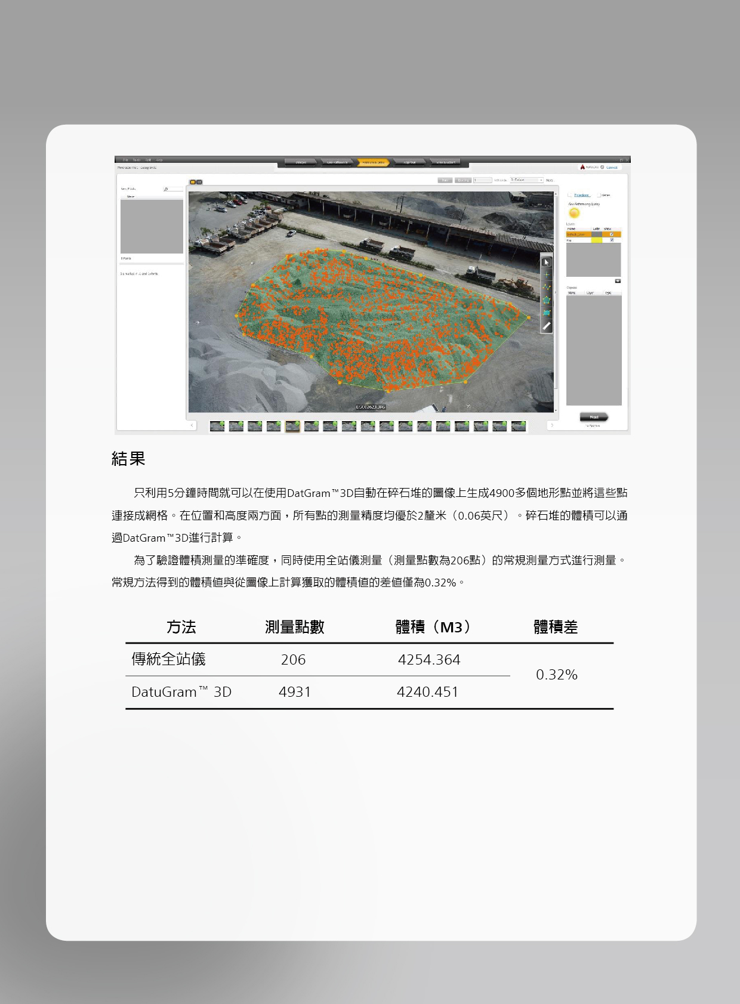Viewport: 740px width, 1004px height.
Task: Select the highlighted thumbnail in the strip
Action: (x=292, y=426)
